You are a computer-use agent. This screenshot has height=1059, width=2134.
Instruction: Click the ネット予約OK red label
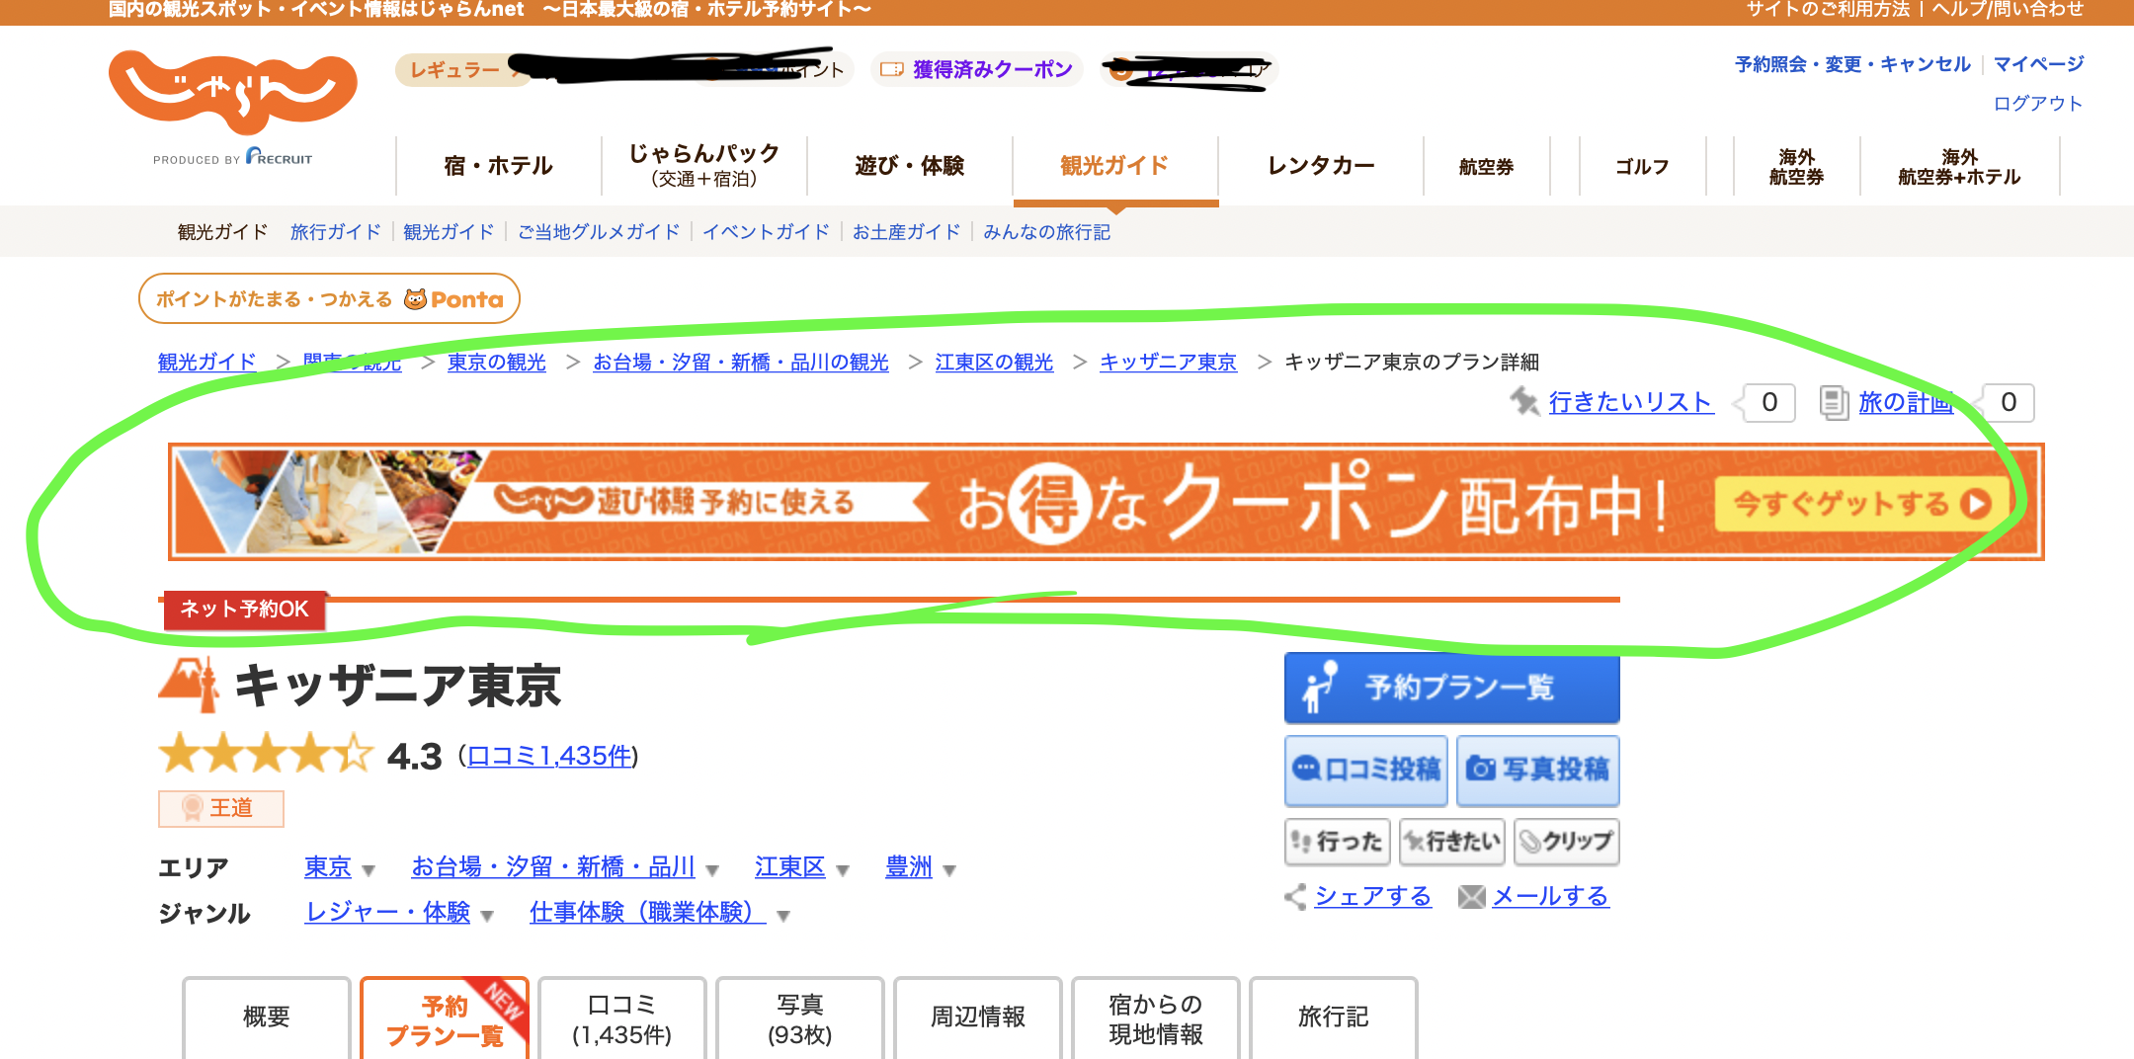[244, 610]
